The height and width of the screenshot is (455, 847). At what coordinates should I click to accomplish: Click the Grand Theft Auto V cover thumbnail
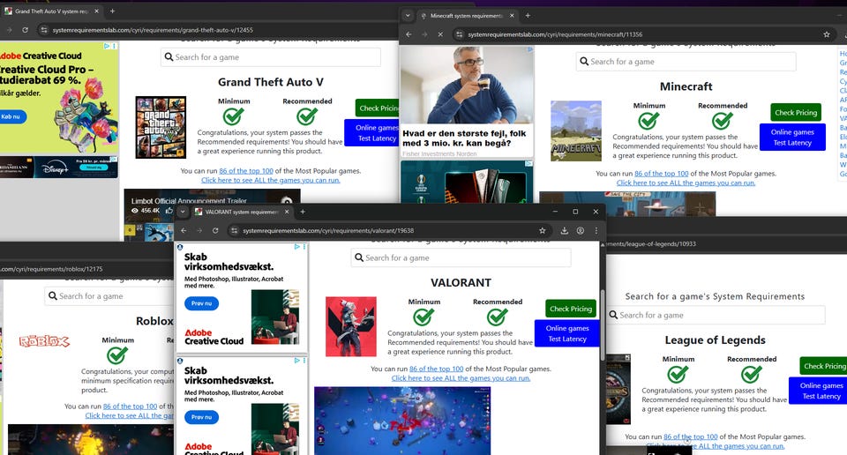coord(161,127)
